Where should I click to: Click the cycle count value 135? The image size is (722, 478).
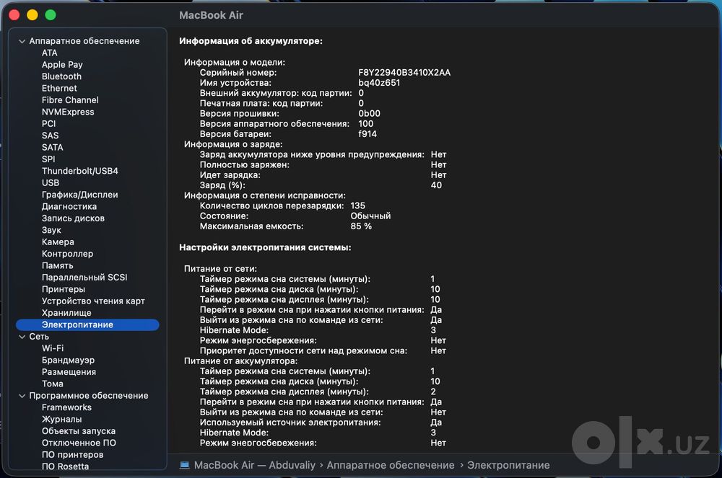[358, 206]
